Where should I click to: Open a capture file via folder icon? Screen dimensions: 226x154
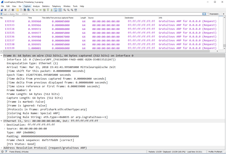(x=18, y=10)
